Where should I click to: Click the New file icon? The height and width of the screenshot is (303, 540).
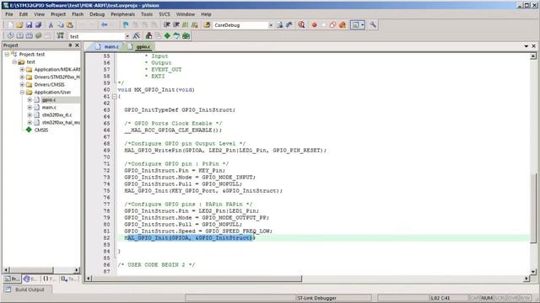coord(10,25)
